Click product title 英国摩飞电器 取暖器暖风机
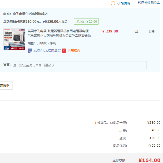The height and width of the screenshot is (163, 163). coord(59,33)
